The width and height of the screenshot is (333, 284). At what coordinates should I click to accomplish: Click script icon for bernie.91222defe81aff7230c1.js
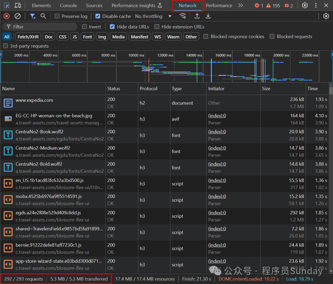8,248
